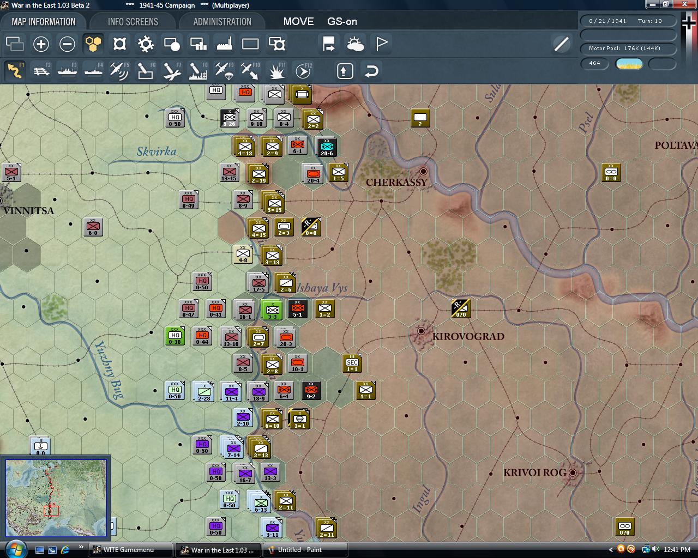The image size is (698, 558).
Task: Toggle the hex grid display
Action: click(x=93, y=44)
